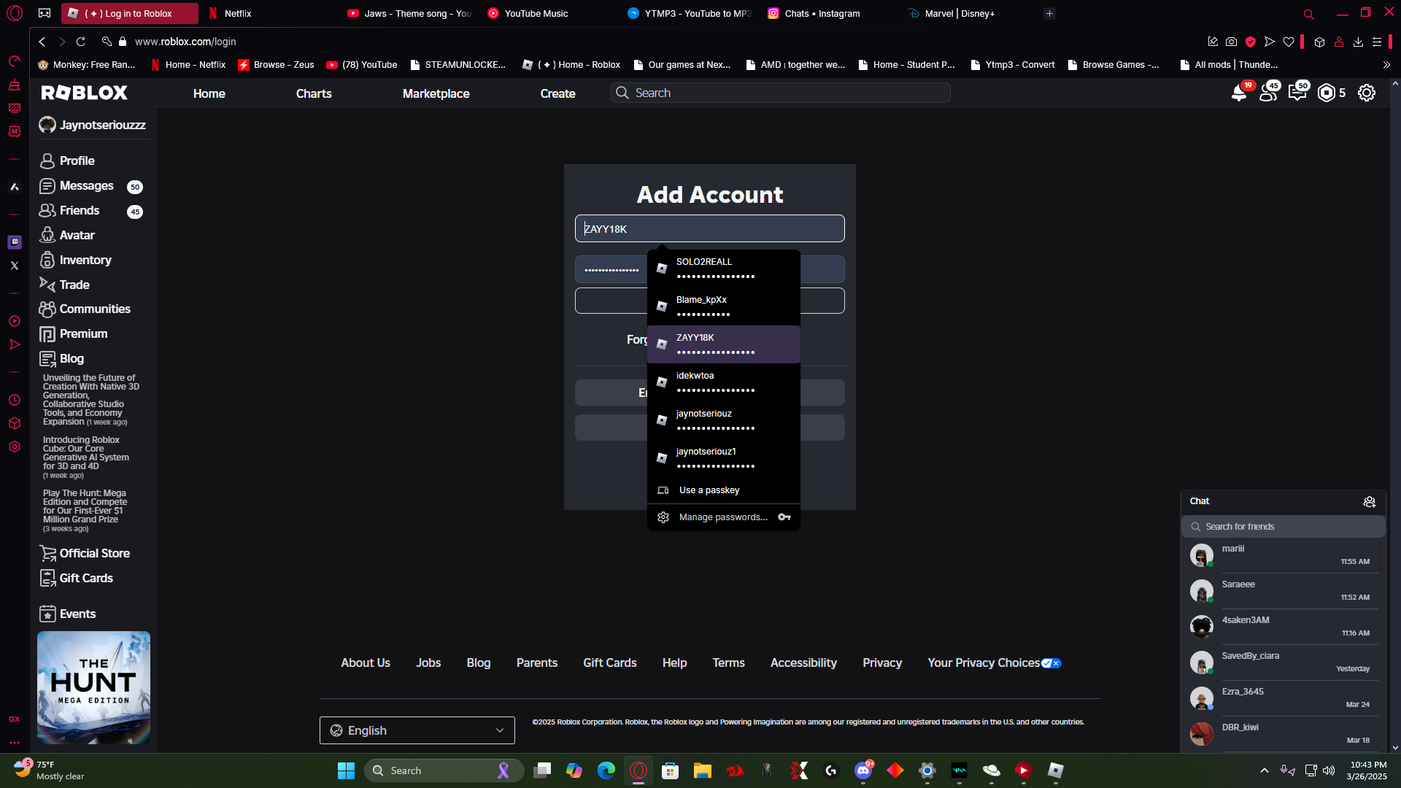Click the Avatar sidebar icon
Viewport: 1401px width, 788px height.
[47, 235]
